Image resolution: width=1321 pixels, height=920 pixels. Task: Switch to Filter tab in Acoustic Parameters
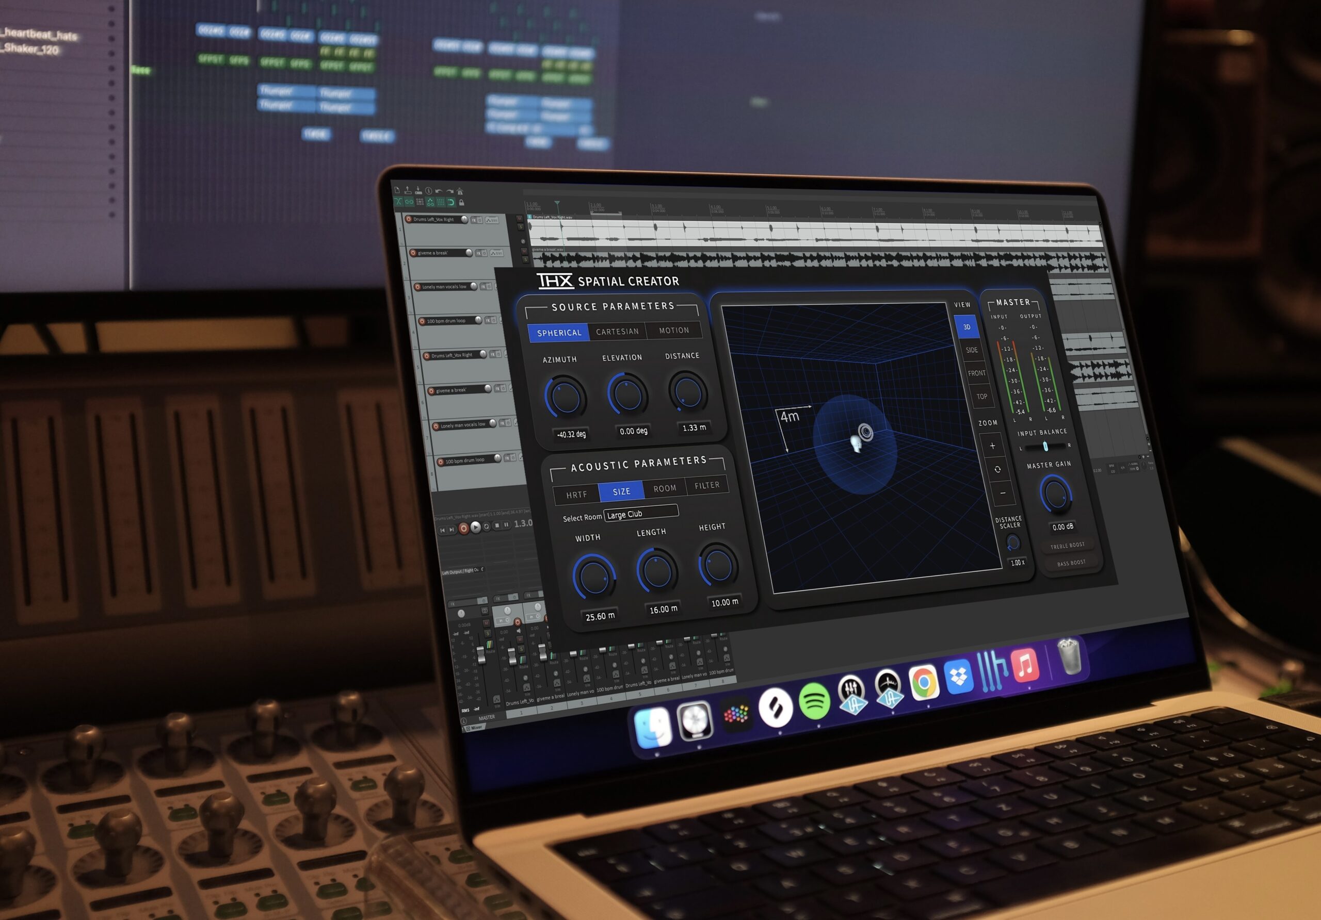707,485
